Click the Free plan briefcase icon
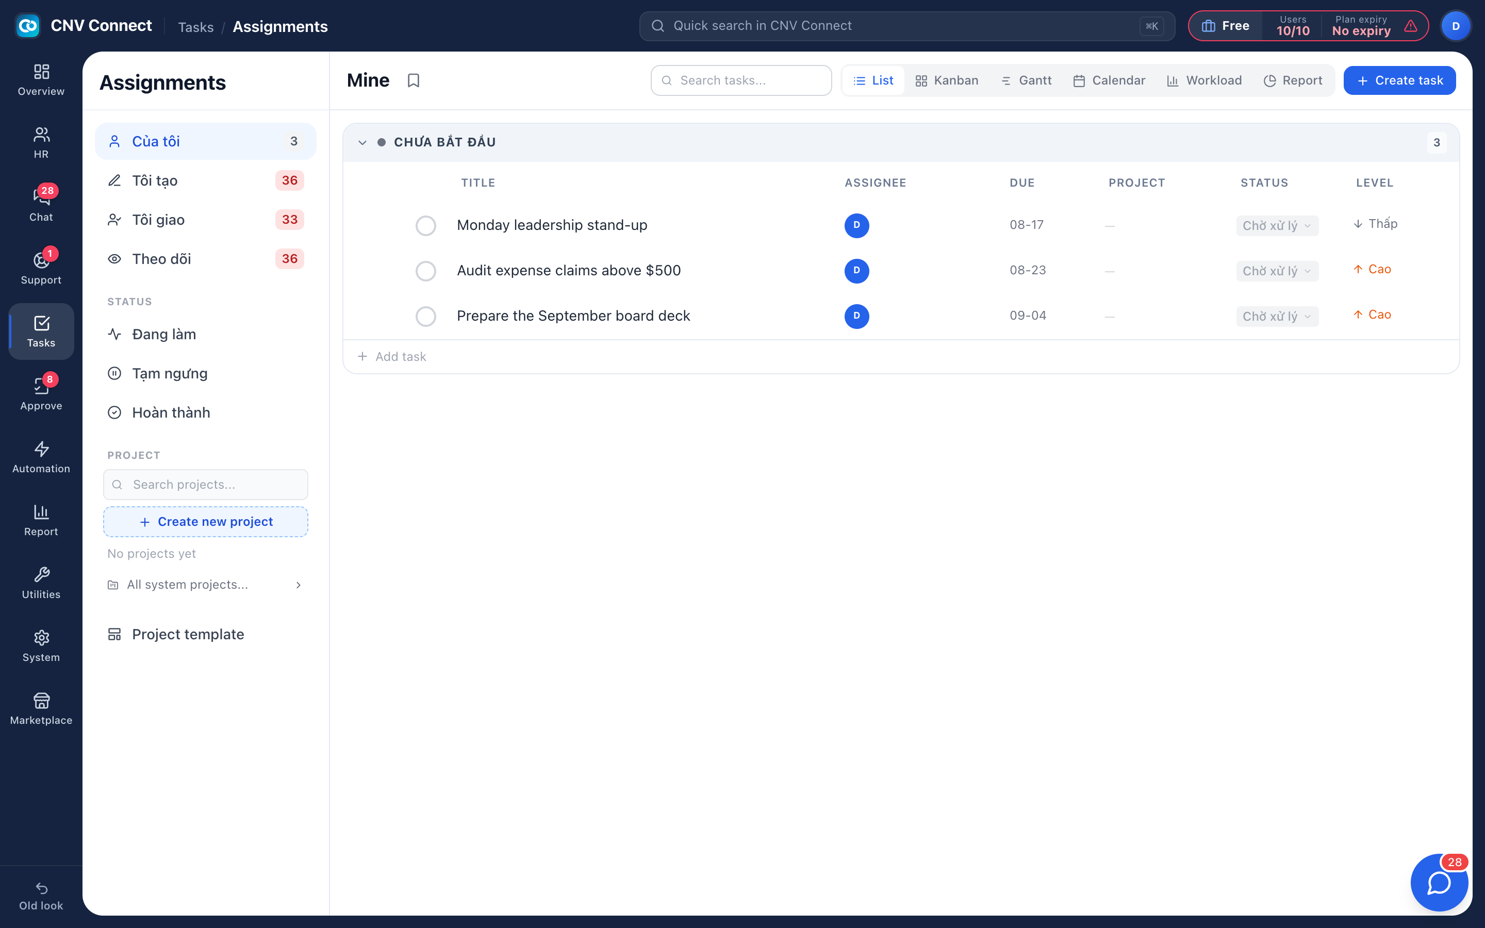This screenshot has height=928, width=1485. tap(1208, 26)
